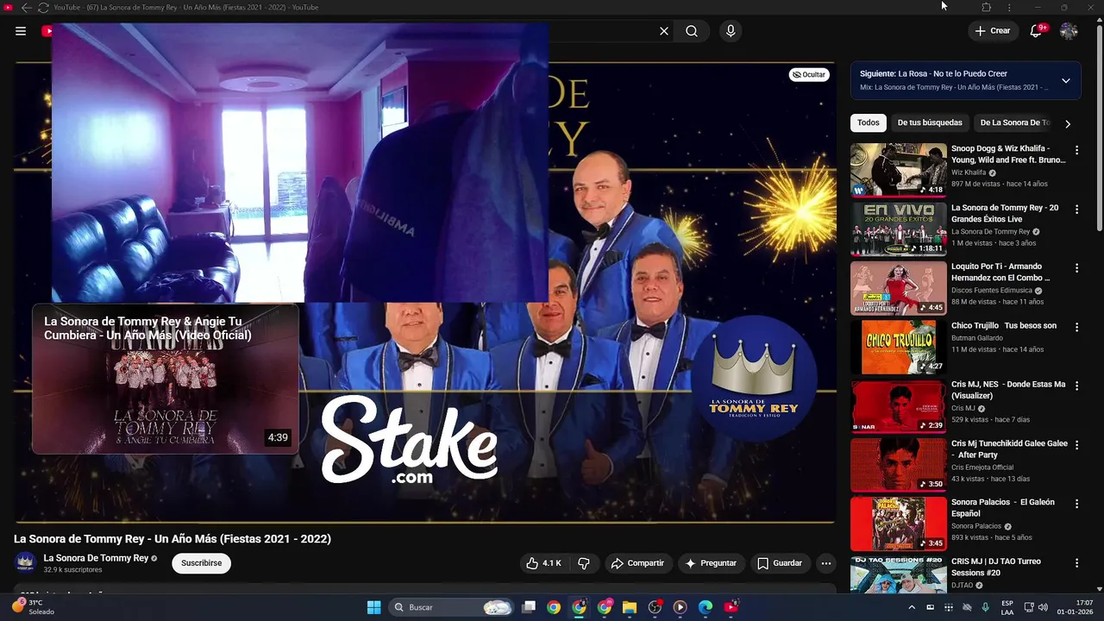Open Donde Estas Ma visualizer video
The height and width of the screenshot is (621, 1104).
1008,390
